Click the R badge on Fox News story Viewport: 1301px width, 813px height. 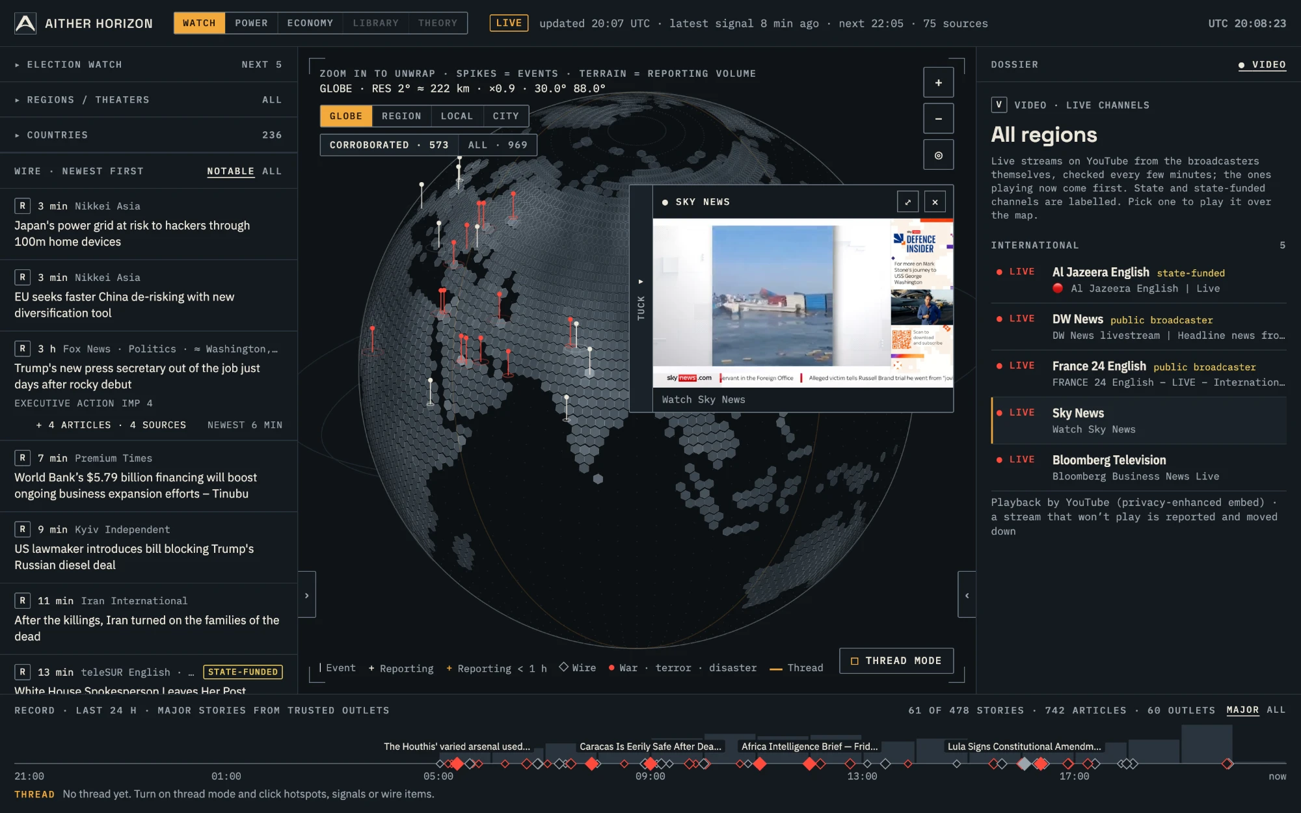[x=22, y=349]
